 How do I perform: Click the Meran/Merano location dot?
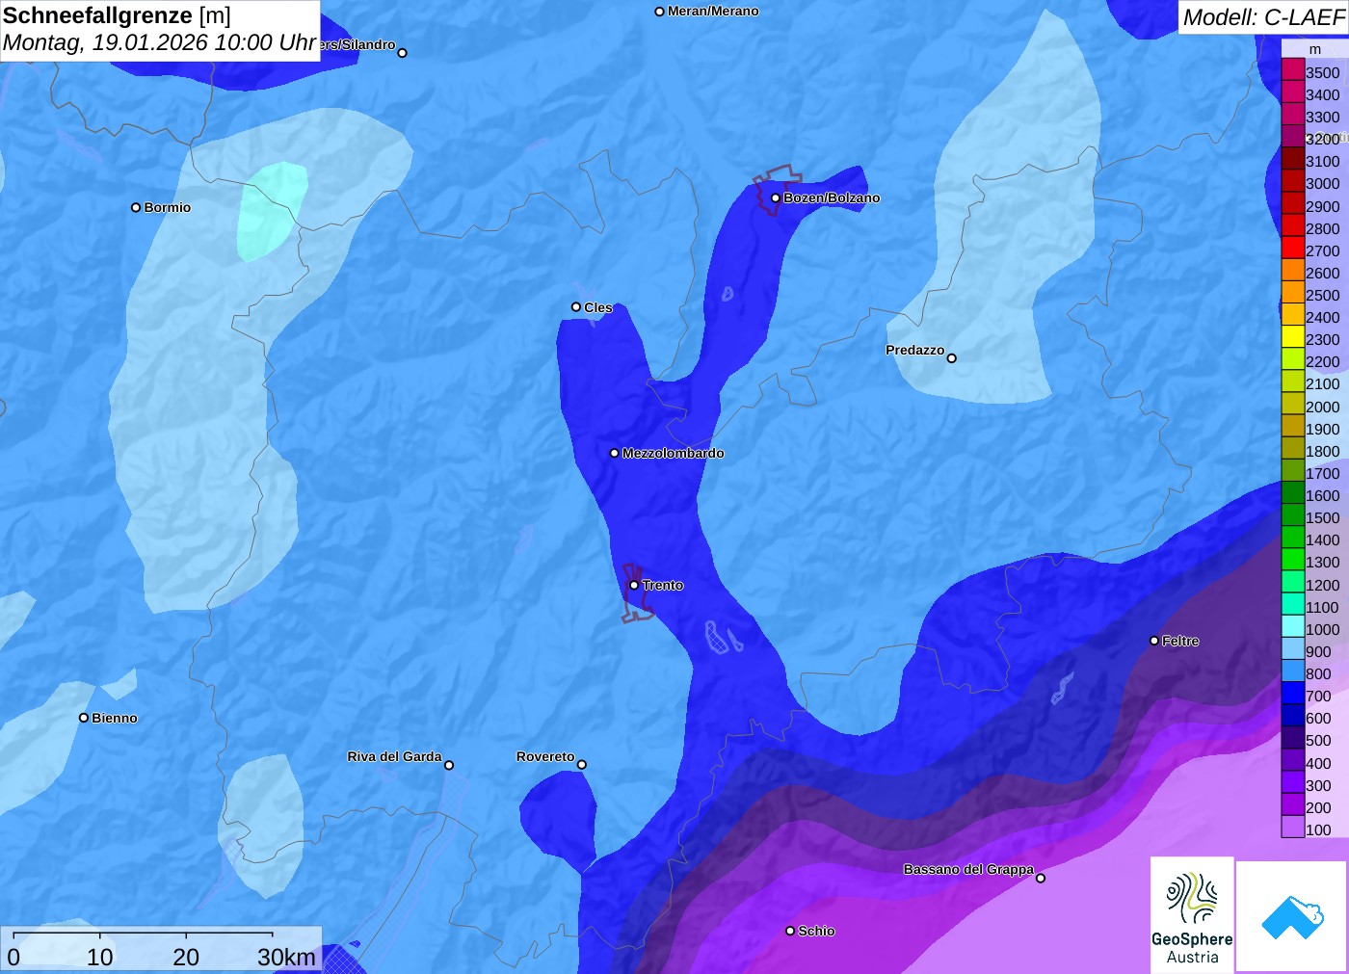(x=659, y=12)
